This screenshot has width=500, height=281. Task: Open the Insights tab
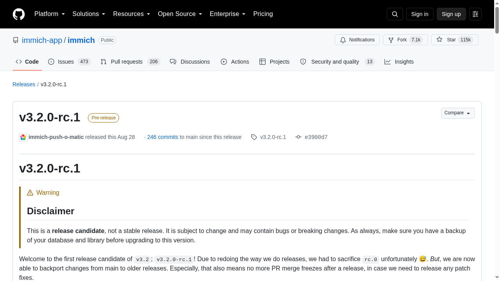tap(399, 62)
